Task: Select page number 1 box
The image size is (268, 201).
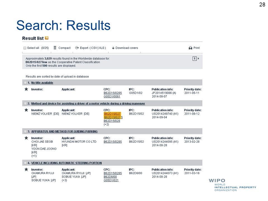Action: pos(195,59)
